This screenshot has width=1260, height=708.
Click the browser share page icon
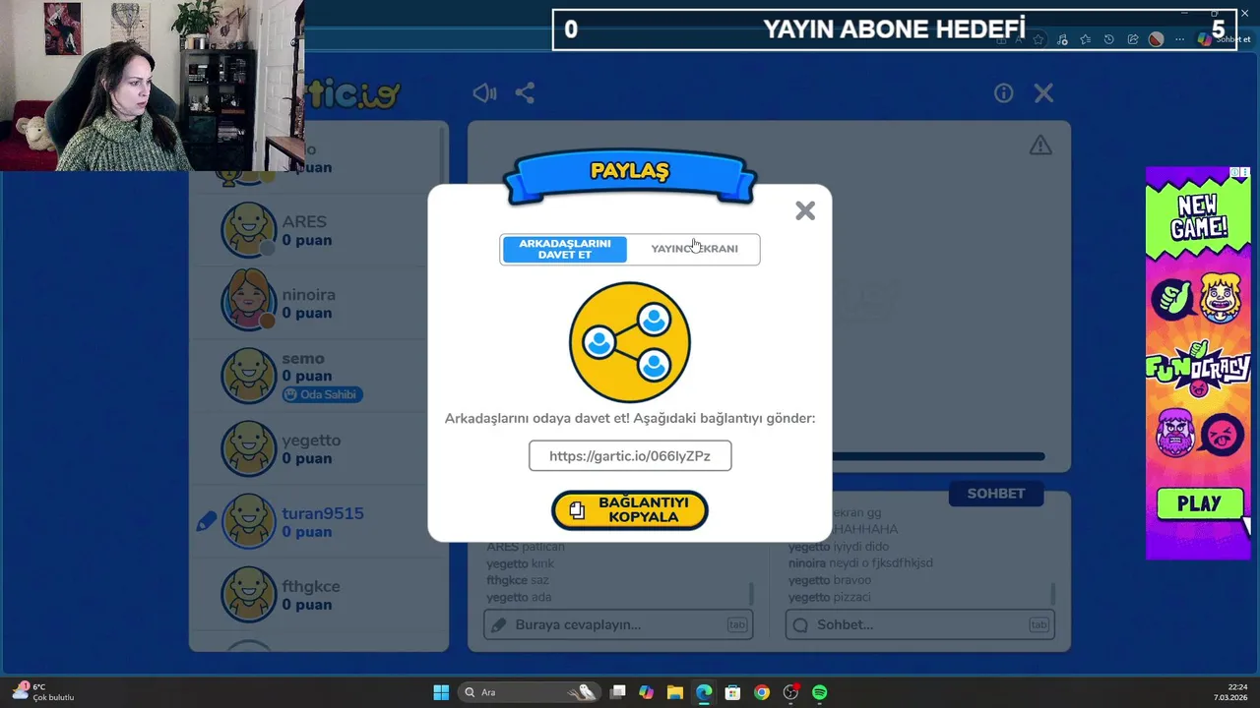(1132, 39)
